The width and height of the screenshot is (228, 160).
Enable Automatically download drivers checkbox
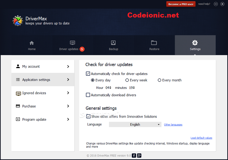click(x=88, y=95)
